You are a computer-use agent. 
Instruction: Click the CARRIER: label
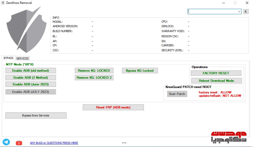[168, 46]
